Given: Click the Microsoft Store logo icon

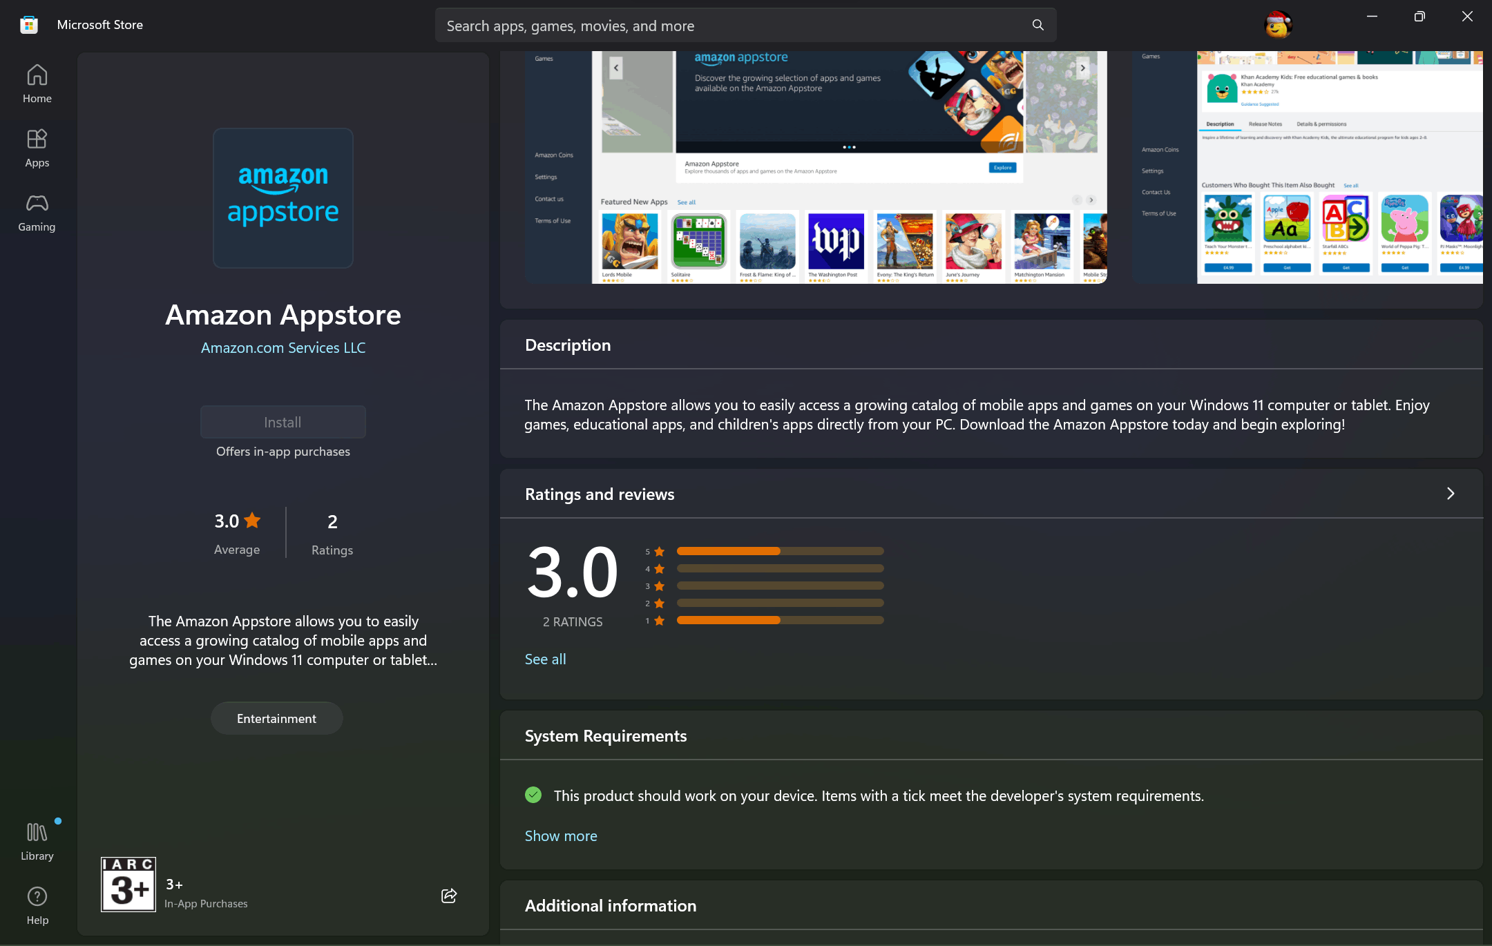Looking at the screenshot, I should click(28, 25).
